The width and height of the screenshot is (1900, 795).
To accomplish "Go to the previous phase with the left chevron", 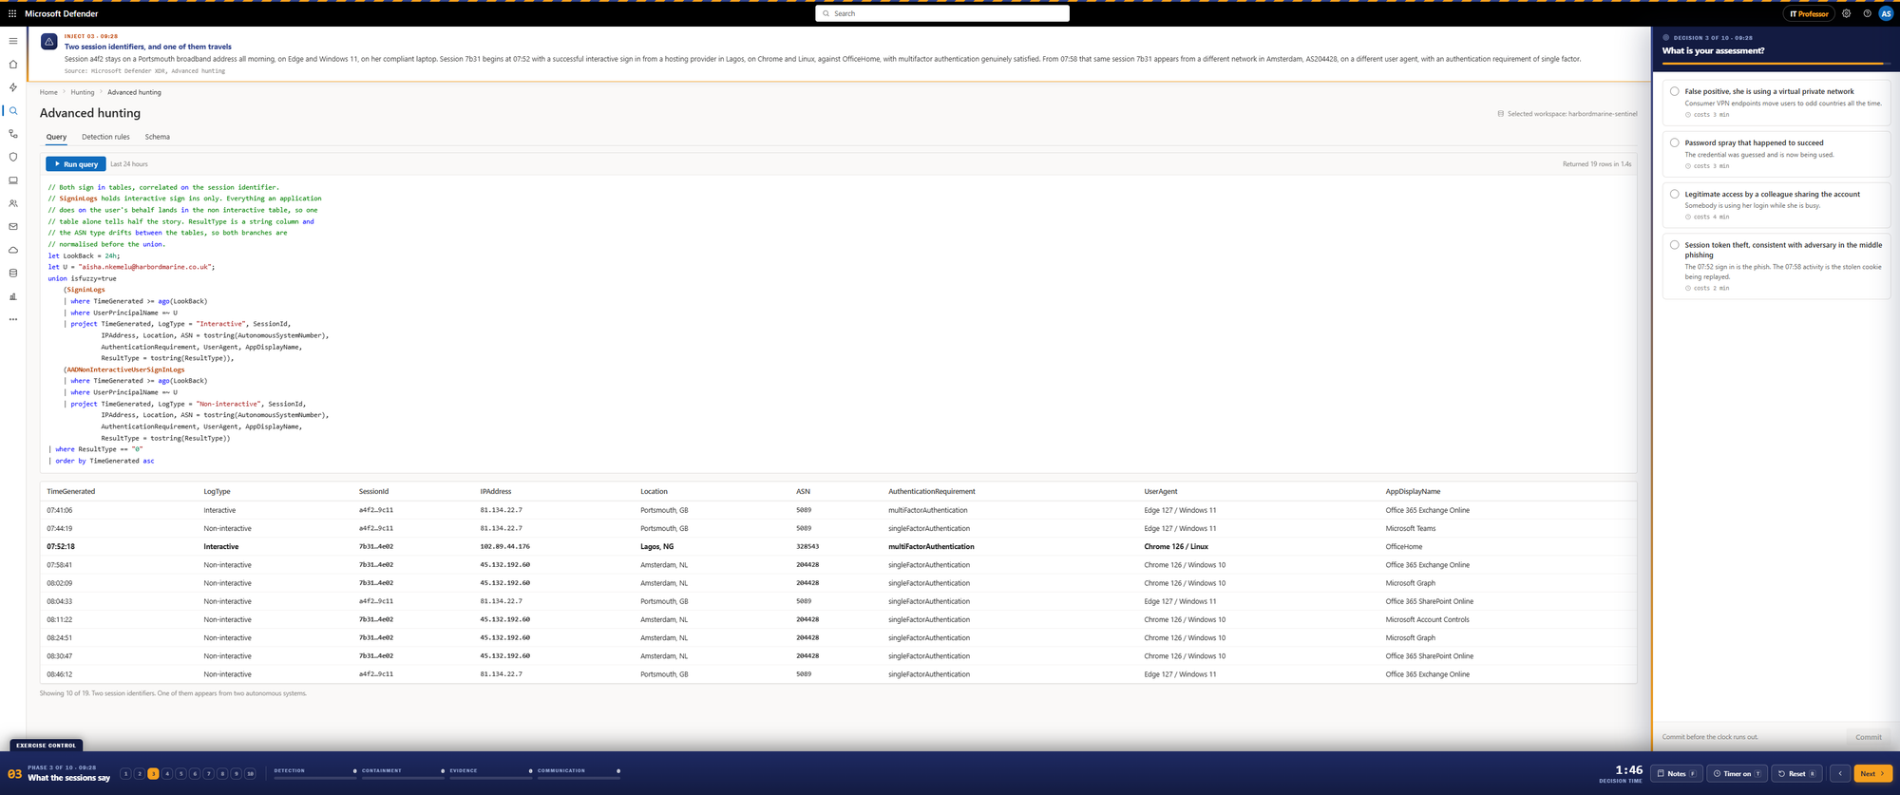I will (x=1840, y=774).
